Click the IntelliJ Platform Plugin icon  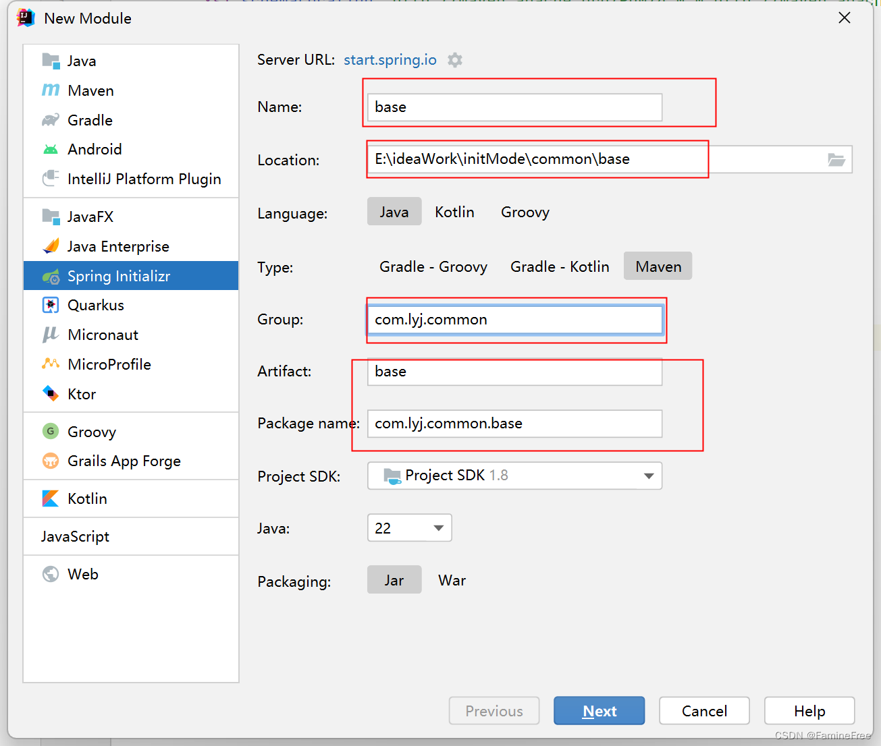(x=51, y=179)
